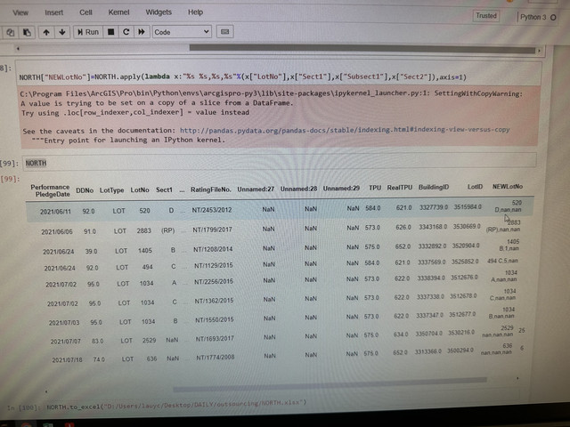This screenshot has width=570, height=427.
Task: Move cell up with arrow icon
Action: click(46, 32)
